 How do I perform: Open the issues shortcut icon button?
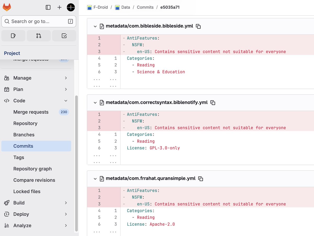click(x=13, y=36)
